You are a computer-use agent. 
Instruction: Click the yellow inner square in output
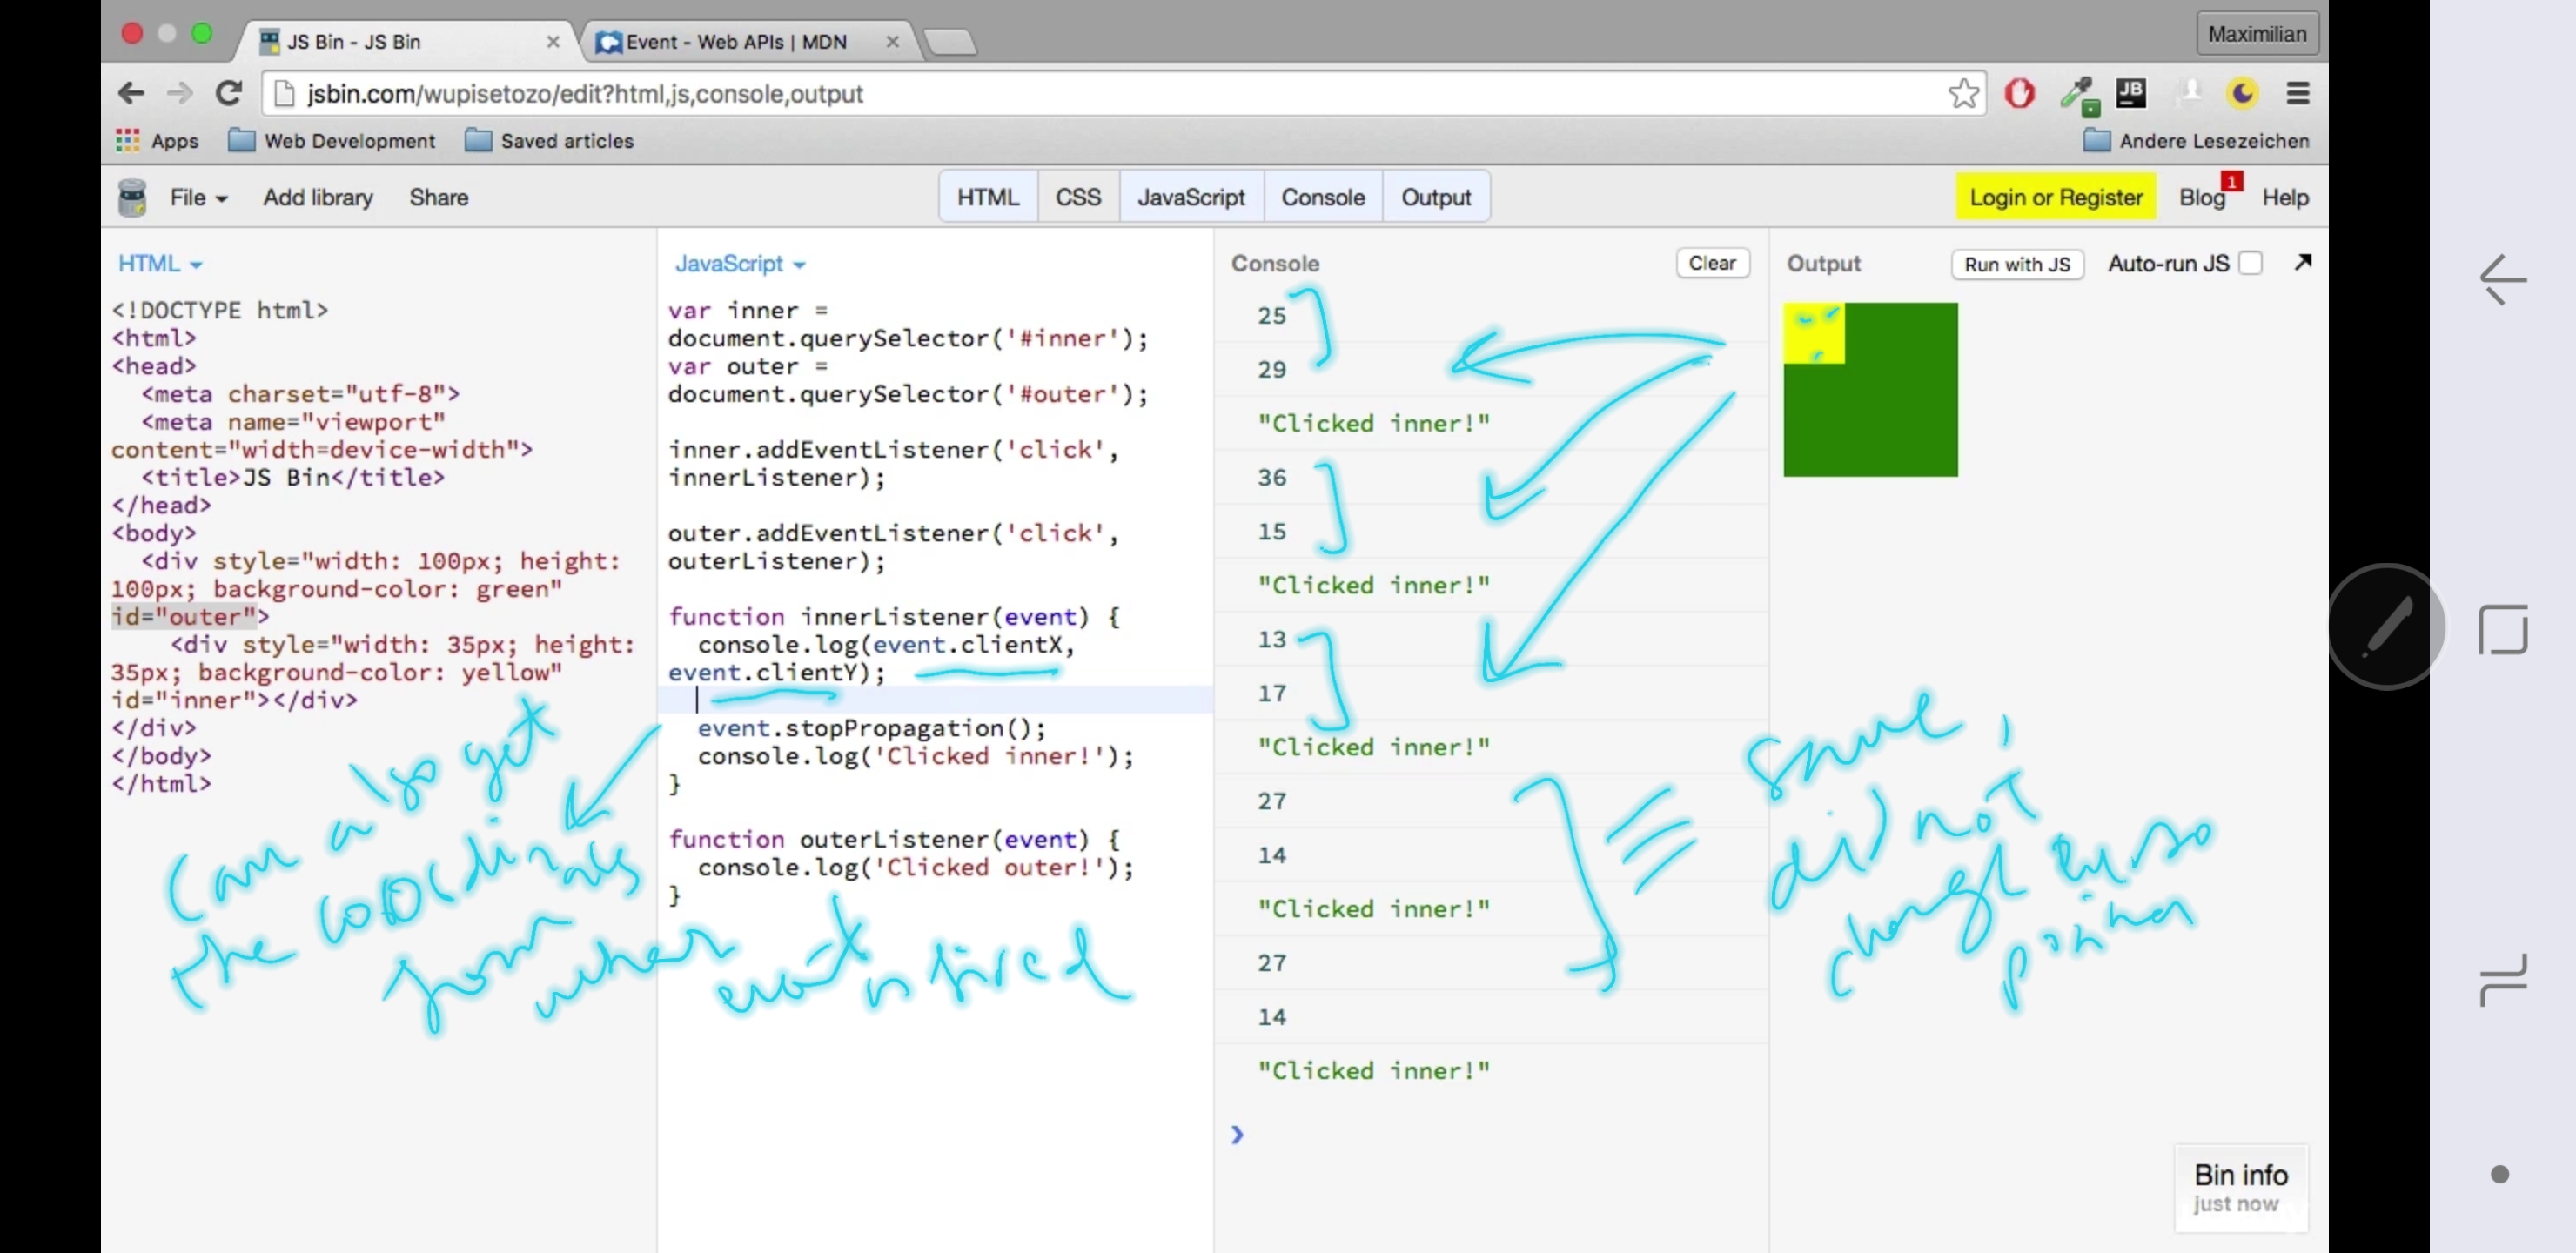point(1812,333)
